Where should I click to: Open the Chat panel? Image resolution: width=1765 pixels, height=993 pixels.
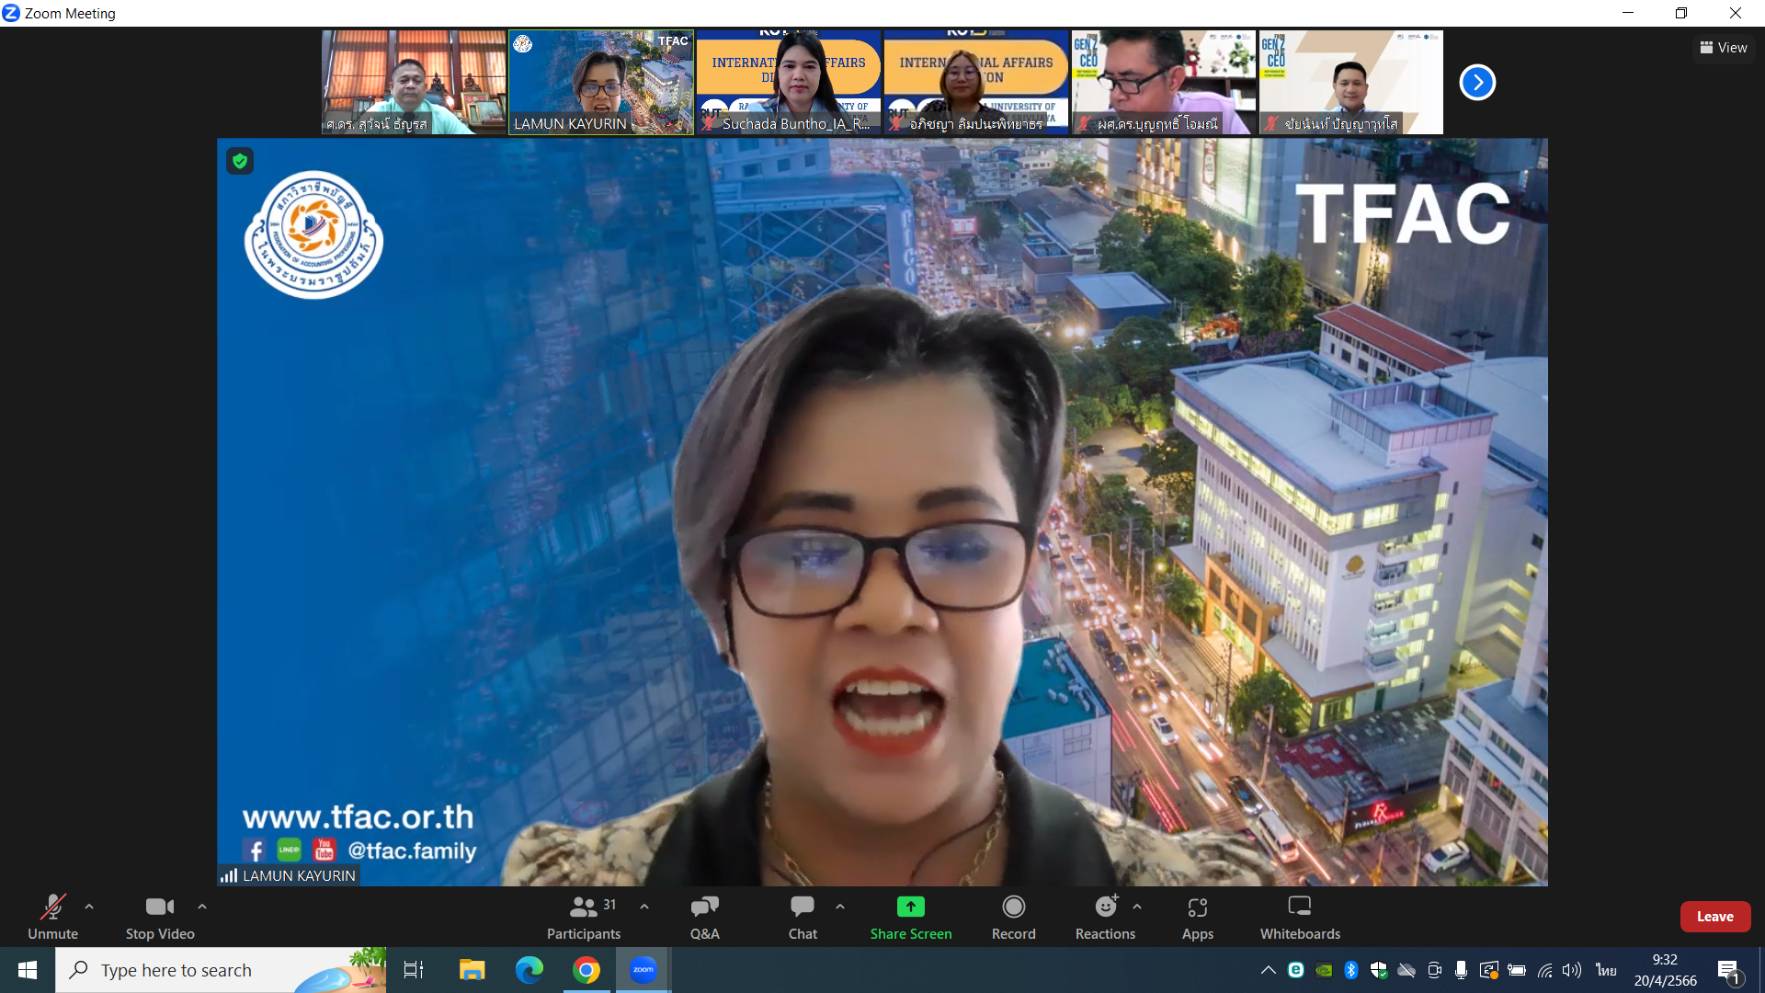coord(803,917)
